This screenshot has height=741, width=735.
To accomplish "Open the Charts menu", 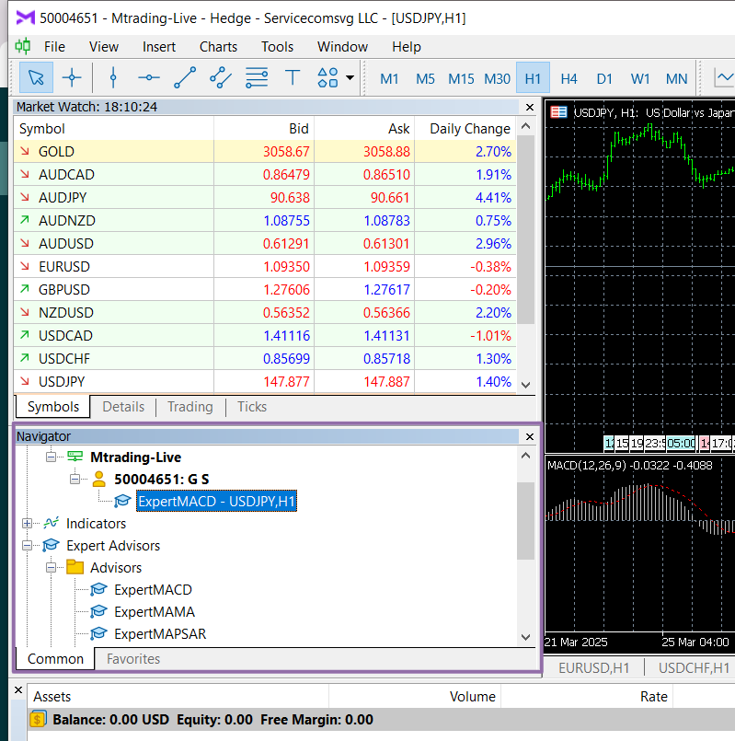I will pos(218,47).
